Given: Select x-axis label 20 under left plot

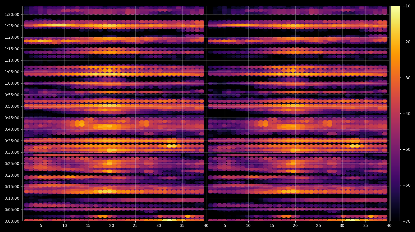Looking at the screenshot, I should (112, 226).
